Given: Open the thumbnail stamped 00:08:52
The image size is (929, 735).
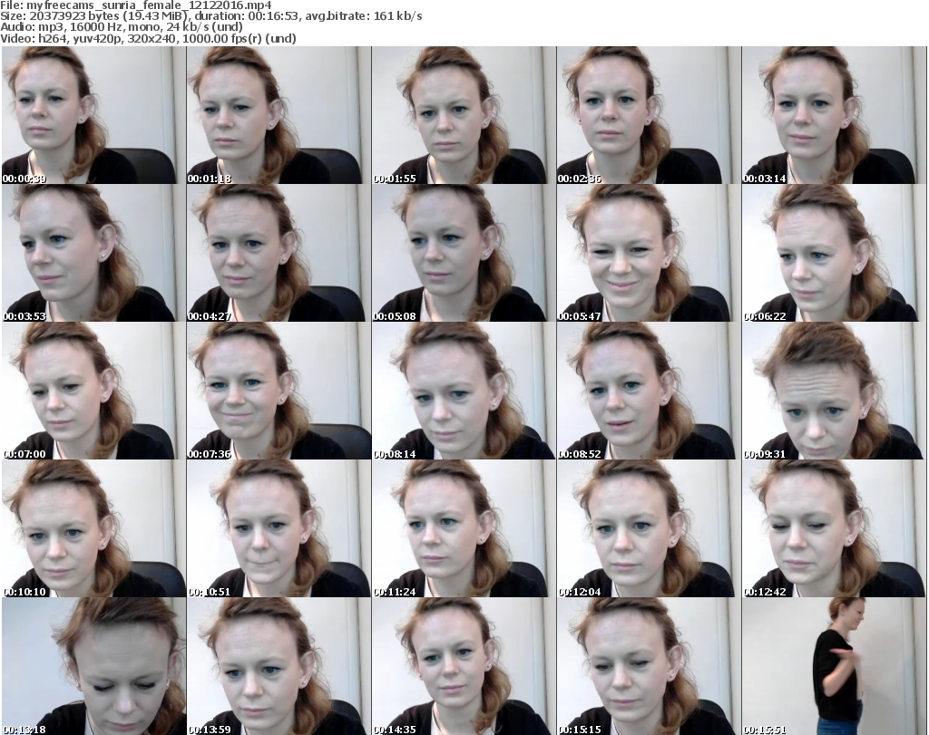Looking at the screenshot, I should click(x=648, y=392).
